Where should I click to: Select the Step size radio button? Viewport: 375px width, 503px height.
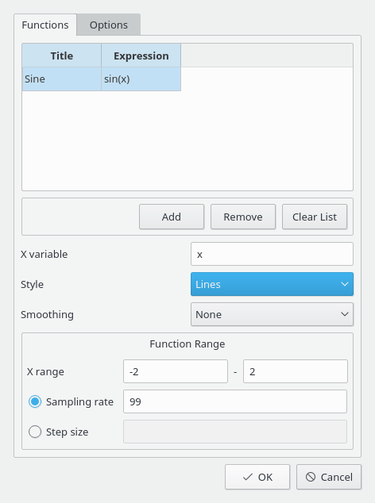pyautogui.click(x=35, y=432)
